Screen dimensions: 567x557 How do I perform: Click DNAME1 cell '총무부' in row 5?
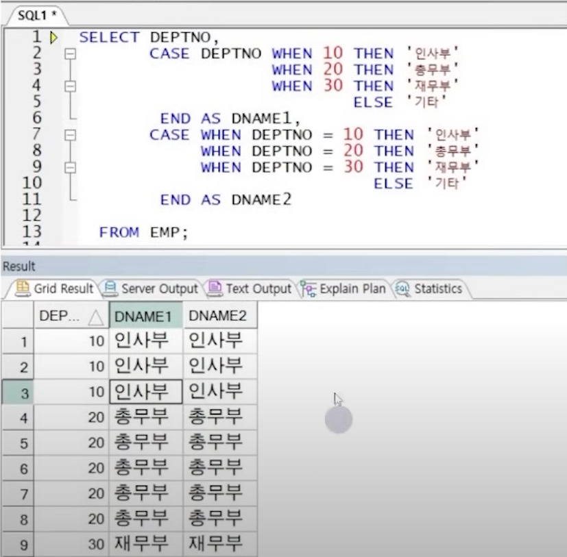coord(146,443)
